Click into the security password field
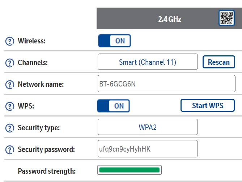Viewport: 242px width, 182px height. (x=148, y=149)
